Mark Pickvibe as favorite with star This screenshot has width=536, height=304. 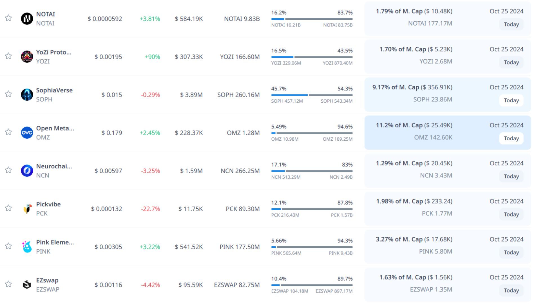(8, 208)
